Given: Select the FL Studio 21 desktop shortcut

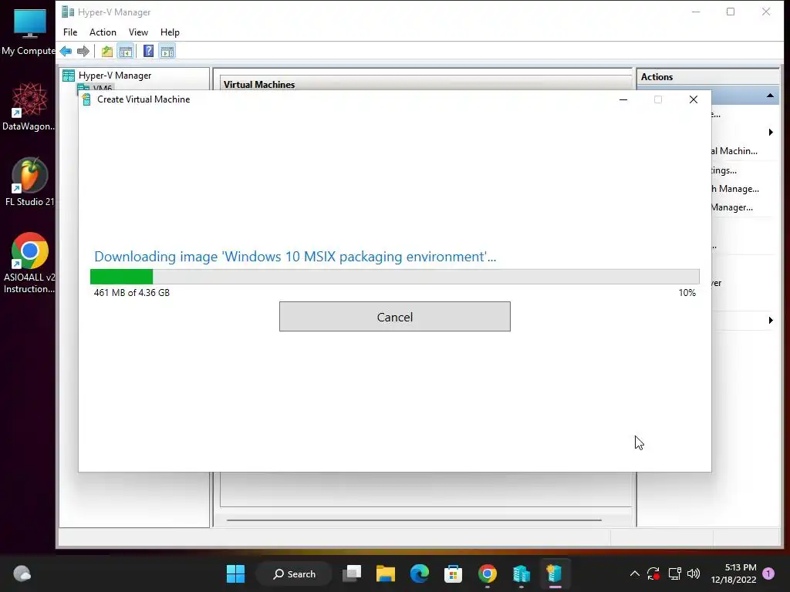Looking at the screenshot, I should click(x=29, y=182).
